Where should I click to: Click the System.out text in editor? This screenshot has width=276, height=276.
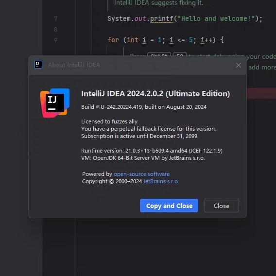127,18
